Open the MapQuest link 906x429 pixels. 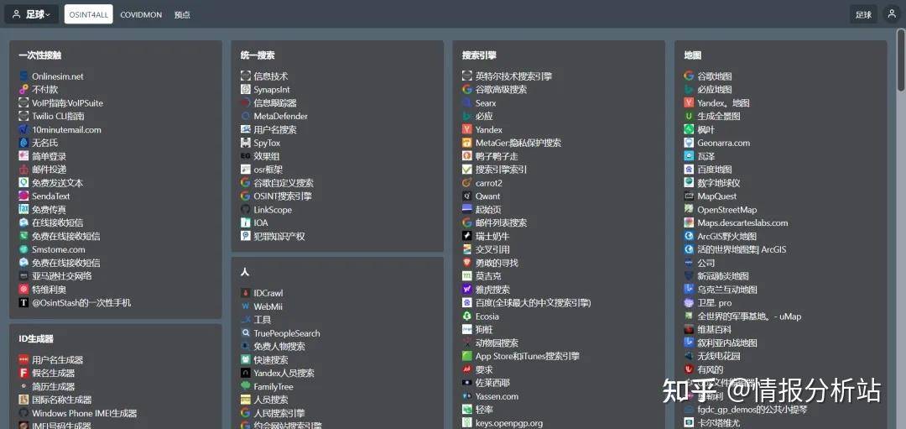[717, 196]
